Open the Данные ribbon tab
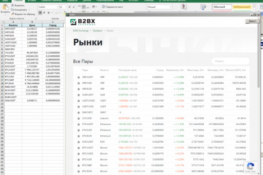This screenshot has height=175, width=263. coord(87,1)
